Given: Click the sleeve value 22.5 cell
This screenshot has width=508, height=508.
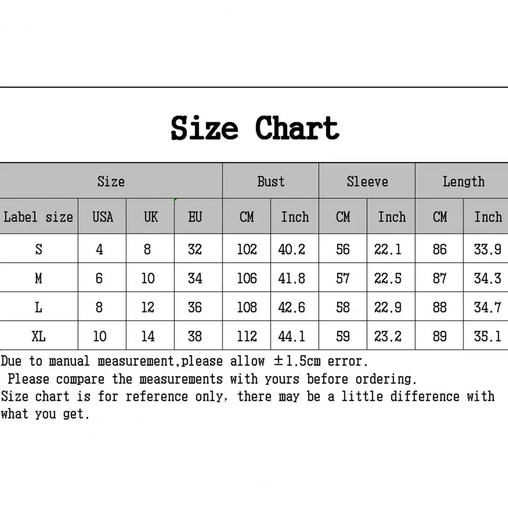Looking at the screenshot, I should 391,278.
